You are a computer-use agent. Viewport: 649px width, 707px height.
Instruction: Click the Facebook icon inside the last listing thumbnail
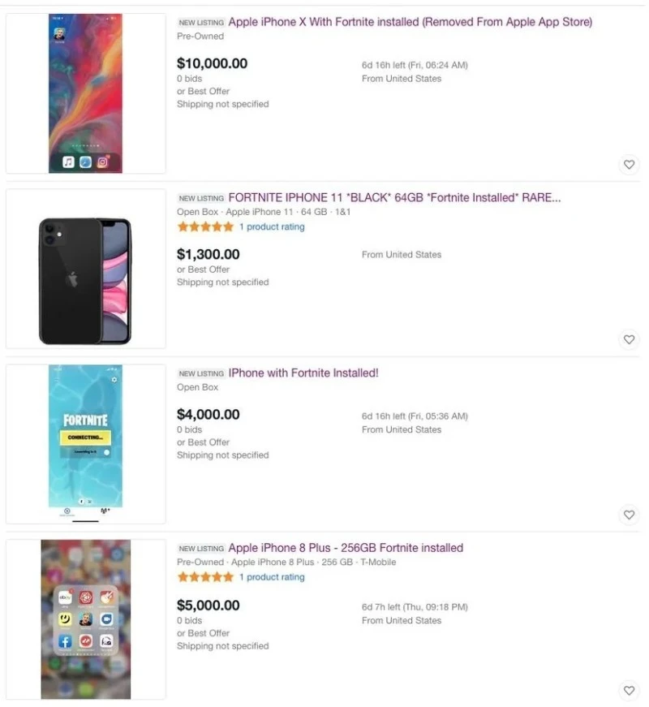tap(65, 640)
